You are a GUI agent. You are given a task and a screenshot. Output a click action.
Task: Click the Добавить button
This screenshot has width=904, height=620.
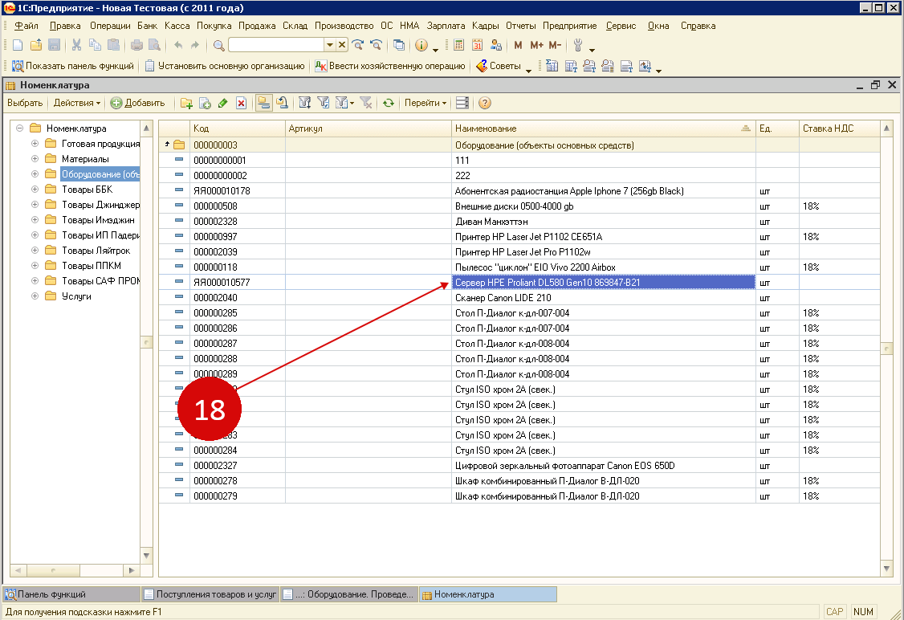(x=138, y=103)
